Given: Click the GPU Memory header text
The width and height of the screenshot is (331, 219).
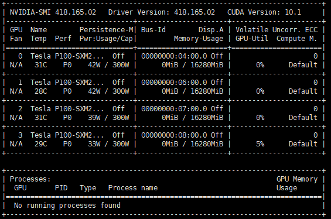Looking at the screenshot, I should point(297,179).
